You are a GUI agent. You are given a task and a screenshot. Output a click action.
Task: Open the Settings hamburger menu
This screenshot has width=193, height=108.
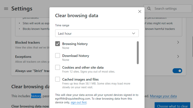(x=6, y=9)
